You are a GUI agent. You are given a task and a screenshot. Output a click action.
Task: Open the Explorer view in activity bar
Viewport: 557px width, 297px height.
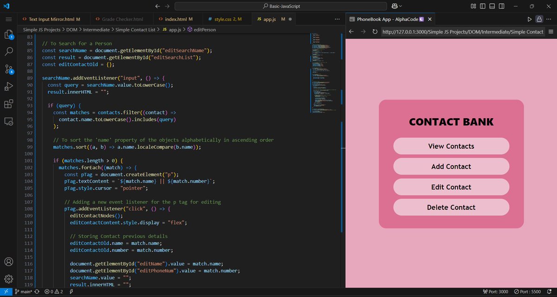point(8,35)
